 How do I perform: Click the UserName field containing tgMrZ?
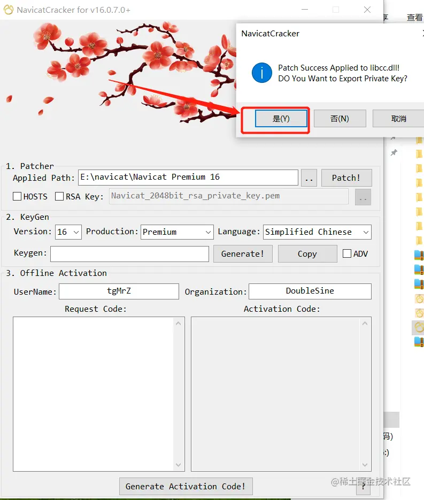click(x=119, y=291)
